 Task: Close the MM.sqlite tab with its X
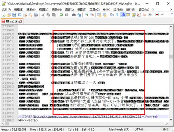21,21
